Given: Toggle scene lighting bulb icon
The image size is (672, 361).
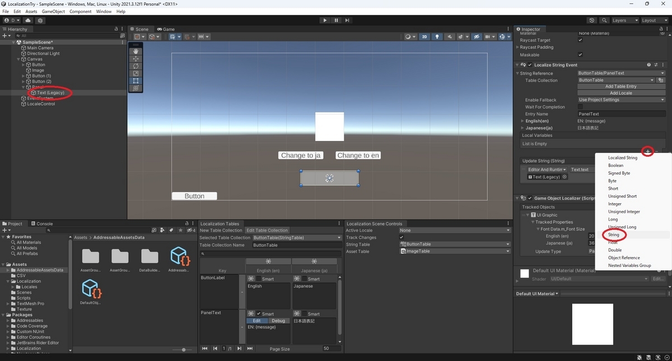Looking at the screenshot, I should tap(437, 37).
